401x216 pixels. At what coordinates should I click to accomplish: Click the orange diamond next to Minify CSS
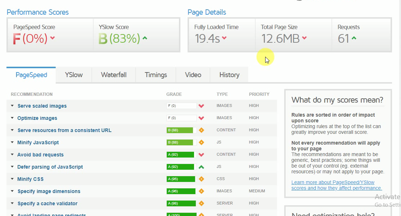[201, 179]
